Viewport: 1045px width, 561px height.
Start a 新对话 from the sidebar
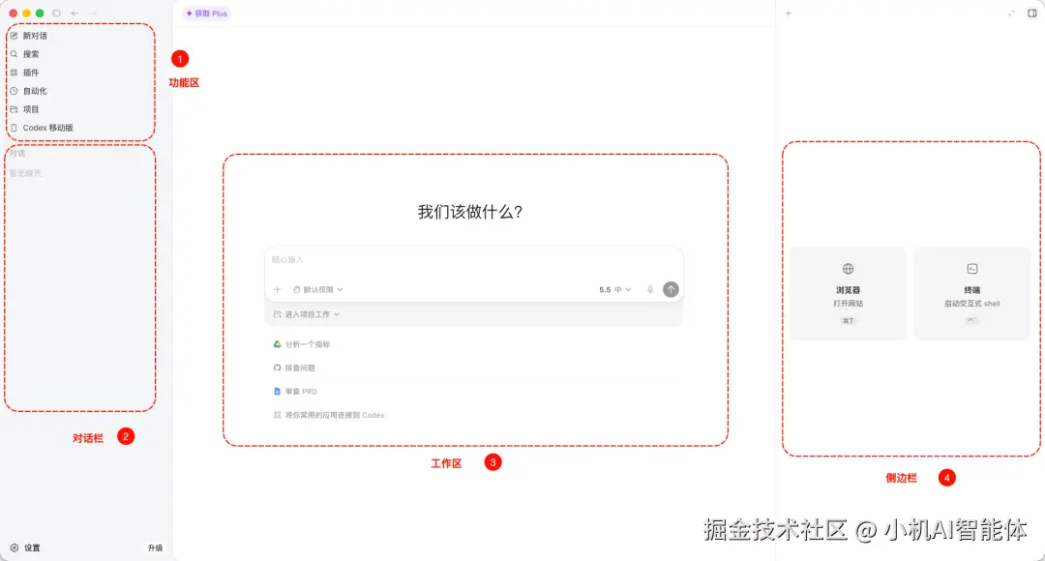(x=29, y=36)
